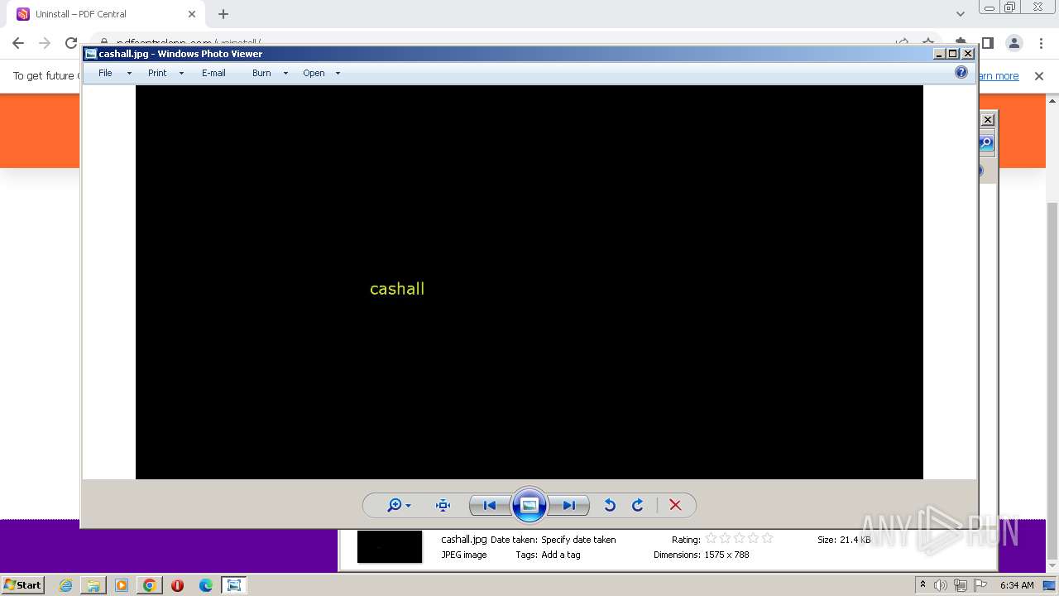Click E-mail in the Photo Viewer toolbar
1059x596 pixels.
[x=213, y=73]
